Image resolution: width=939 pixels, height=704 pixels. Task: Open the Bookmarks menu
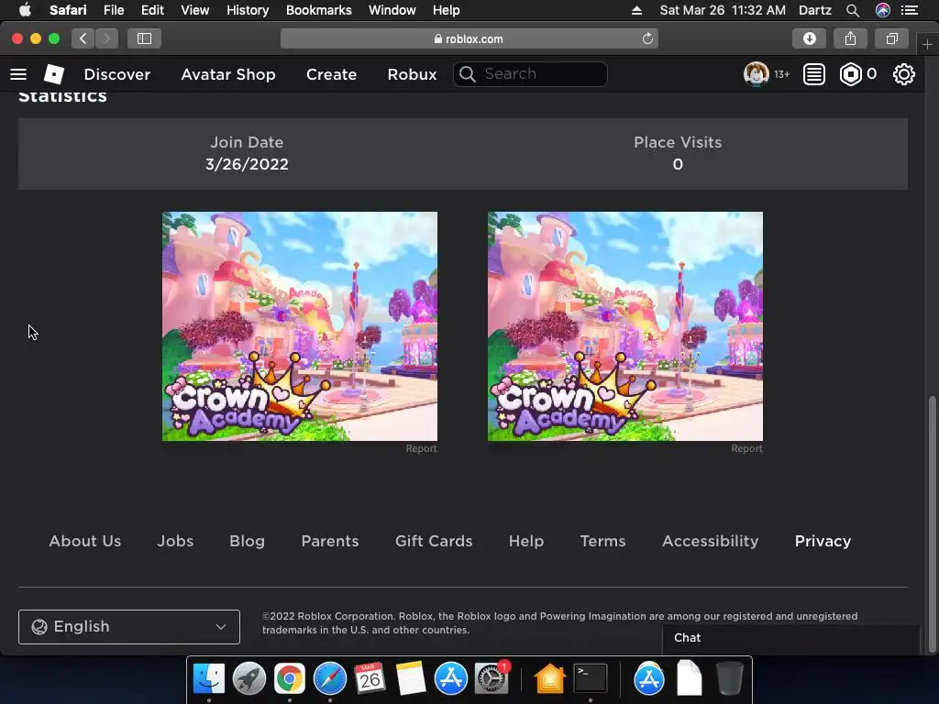coord(318,10)
